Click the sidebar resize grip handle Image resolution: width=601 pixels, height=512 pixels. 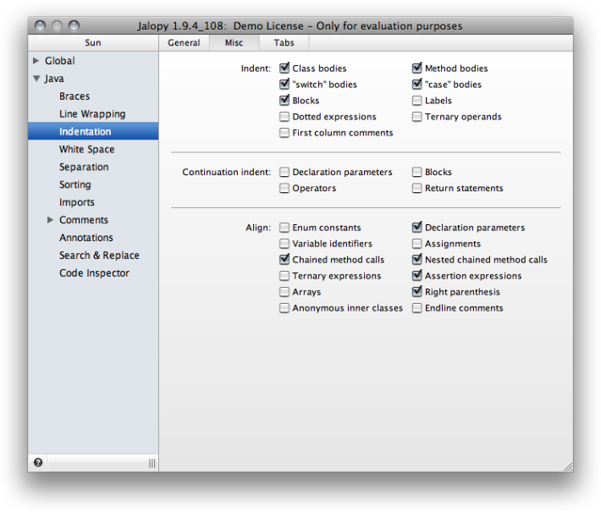[152, 463]
